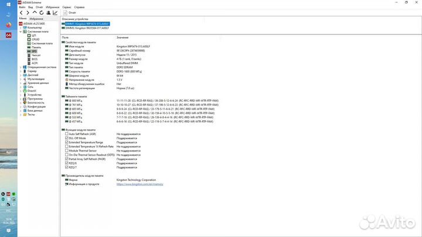Expand the Компьютер tree node
This screenshot has height=237, width=422.
tap(21, 28)
